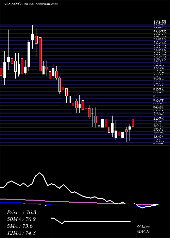Click the NSE SINCLAIR chart title
Screen dimensions: 170x238
pos(30,4)
